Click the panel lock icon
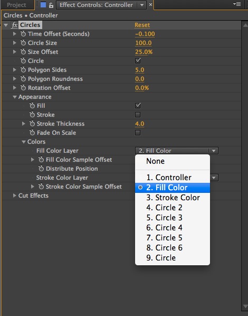This screenshot has height=316, width=248. [x=51, y=5]
